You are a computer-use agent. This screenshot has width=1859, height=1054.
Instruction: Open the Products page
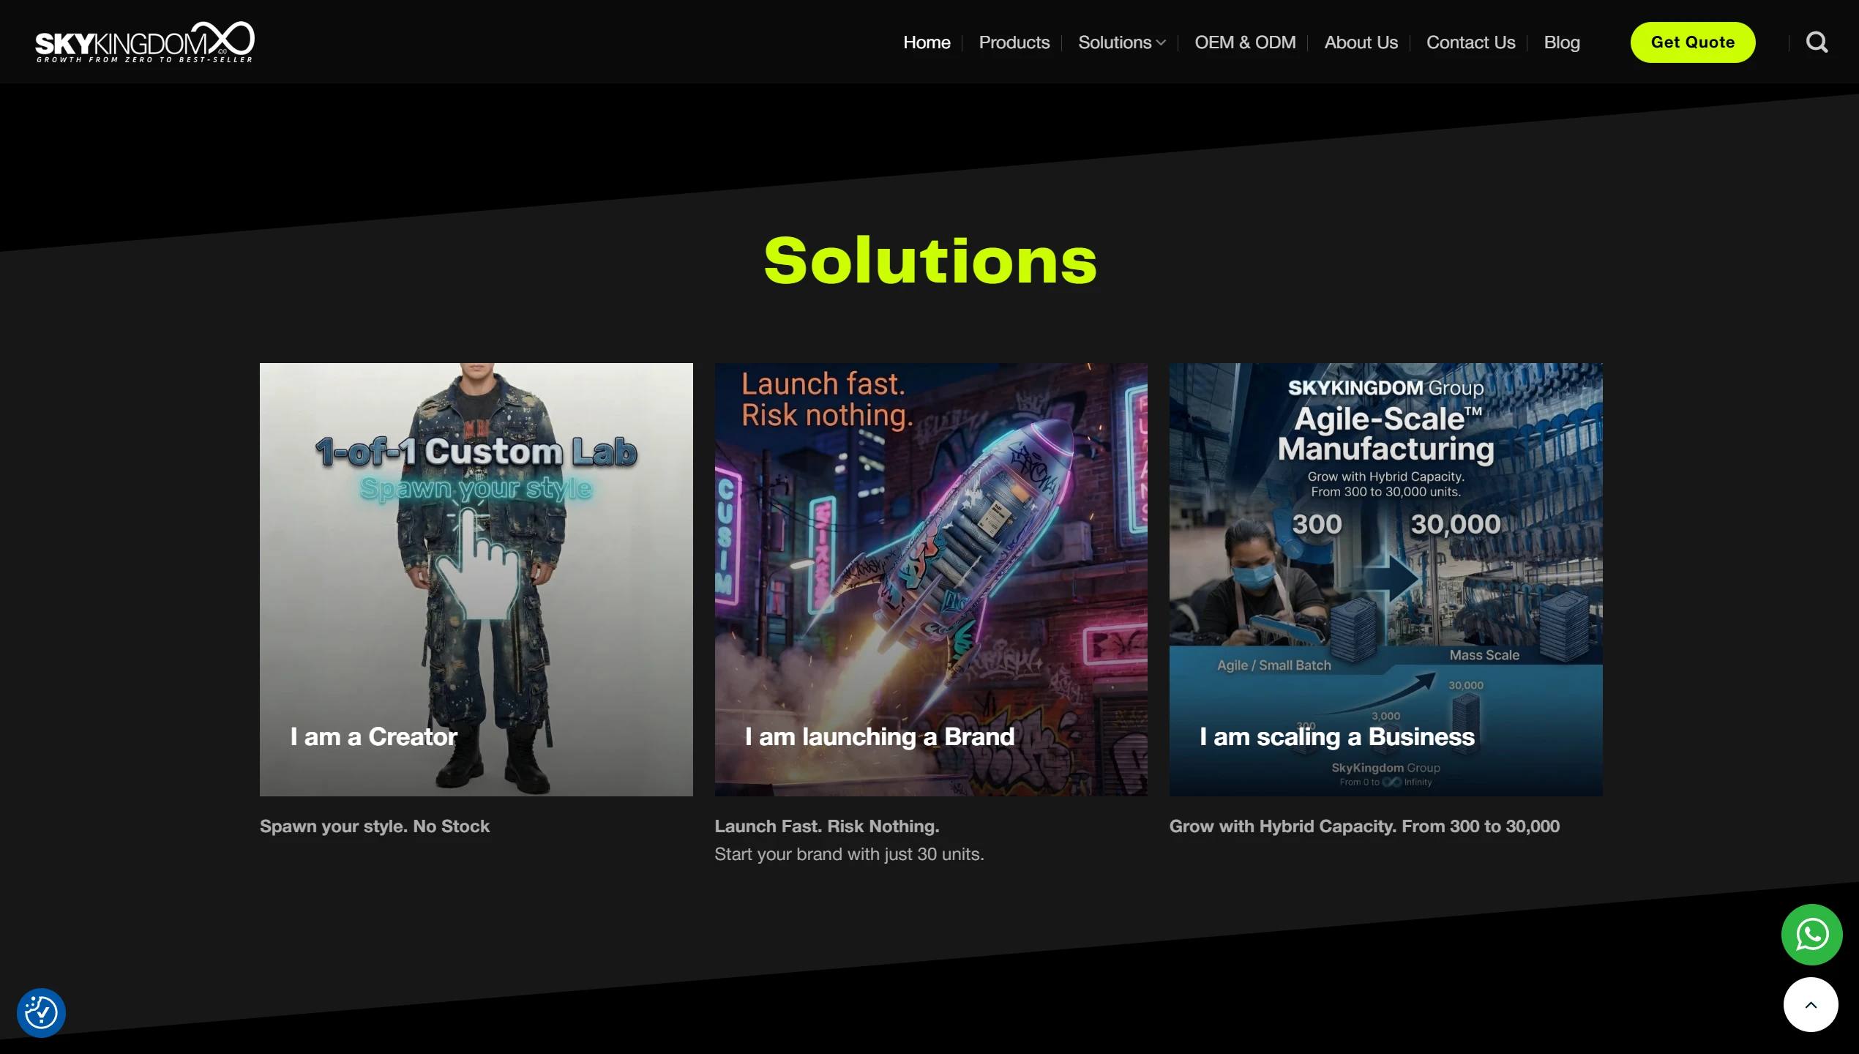(1014, 42)
